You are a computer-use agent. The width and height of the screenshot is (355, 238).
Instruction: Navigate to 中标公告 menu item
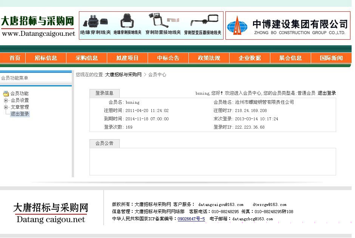(168, 58)
